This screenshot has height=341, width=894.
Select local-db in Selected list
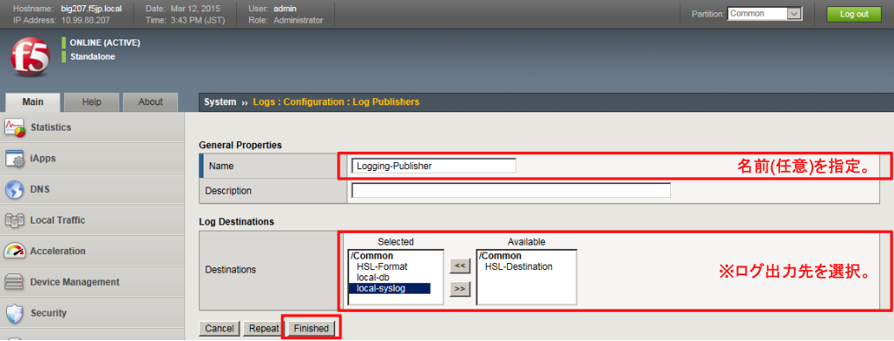(x=373, y=277)
